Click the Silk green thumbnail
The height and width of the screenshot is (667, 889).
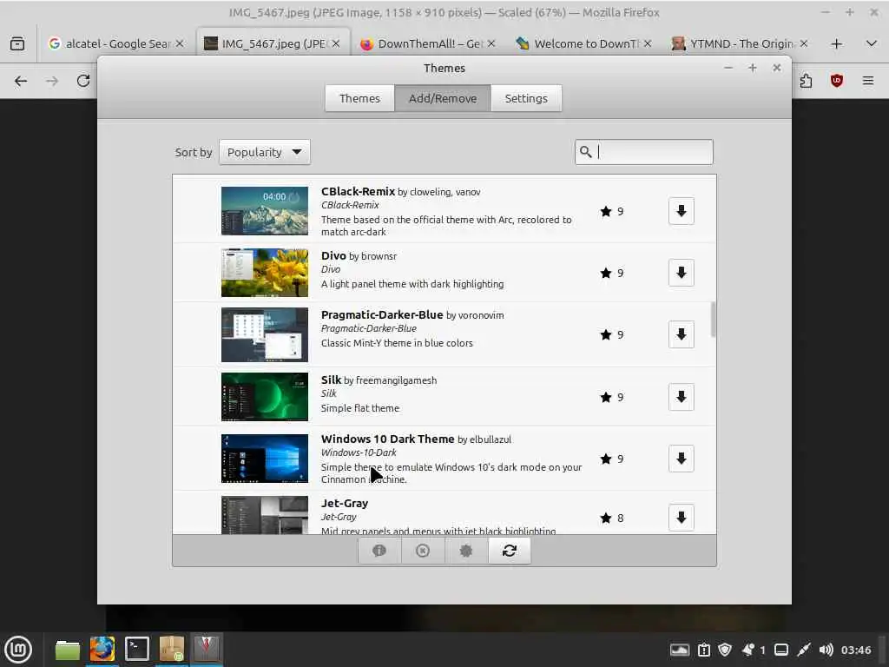click(264, 396)
